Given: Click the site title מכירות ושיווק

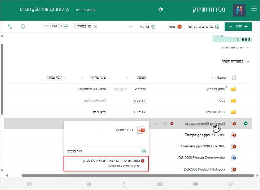Looking at the screenshot, I should click(209, 9).
